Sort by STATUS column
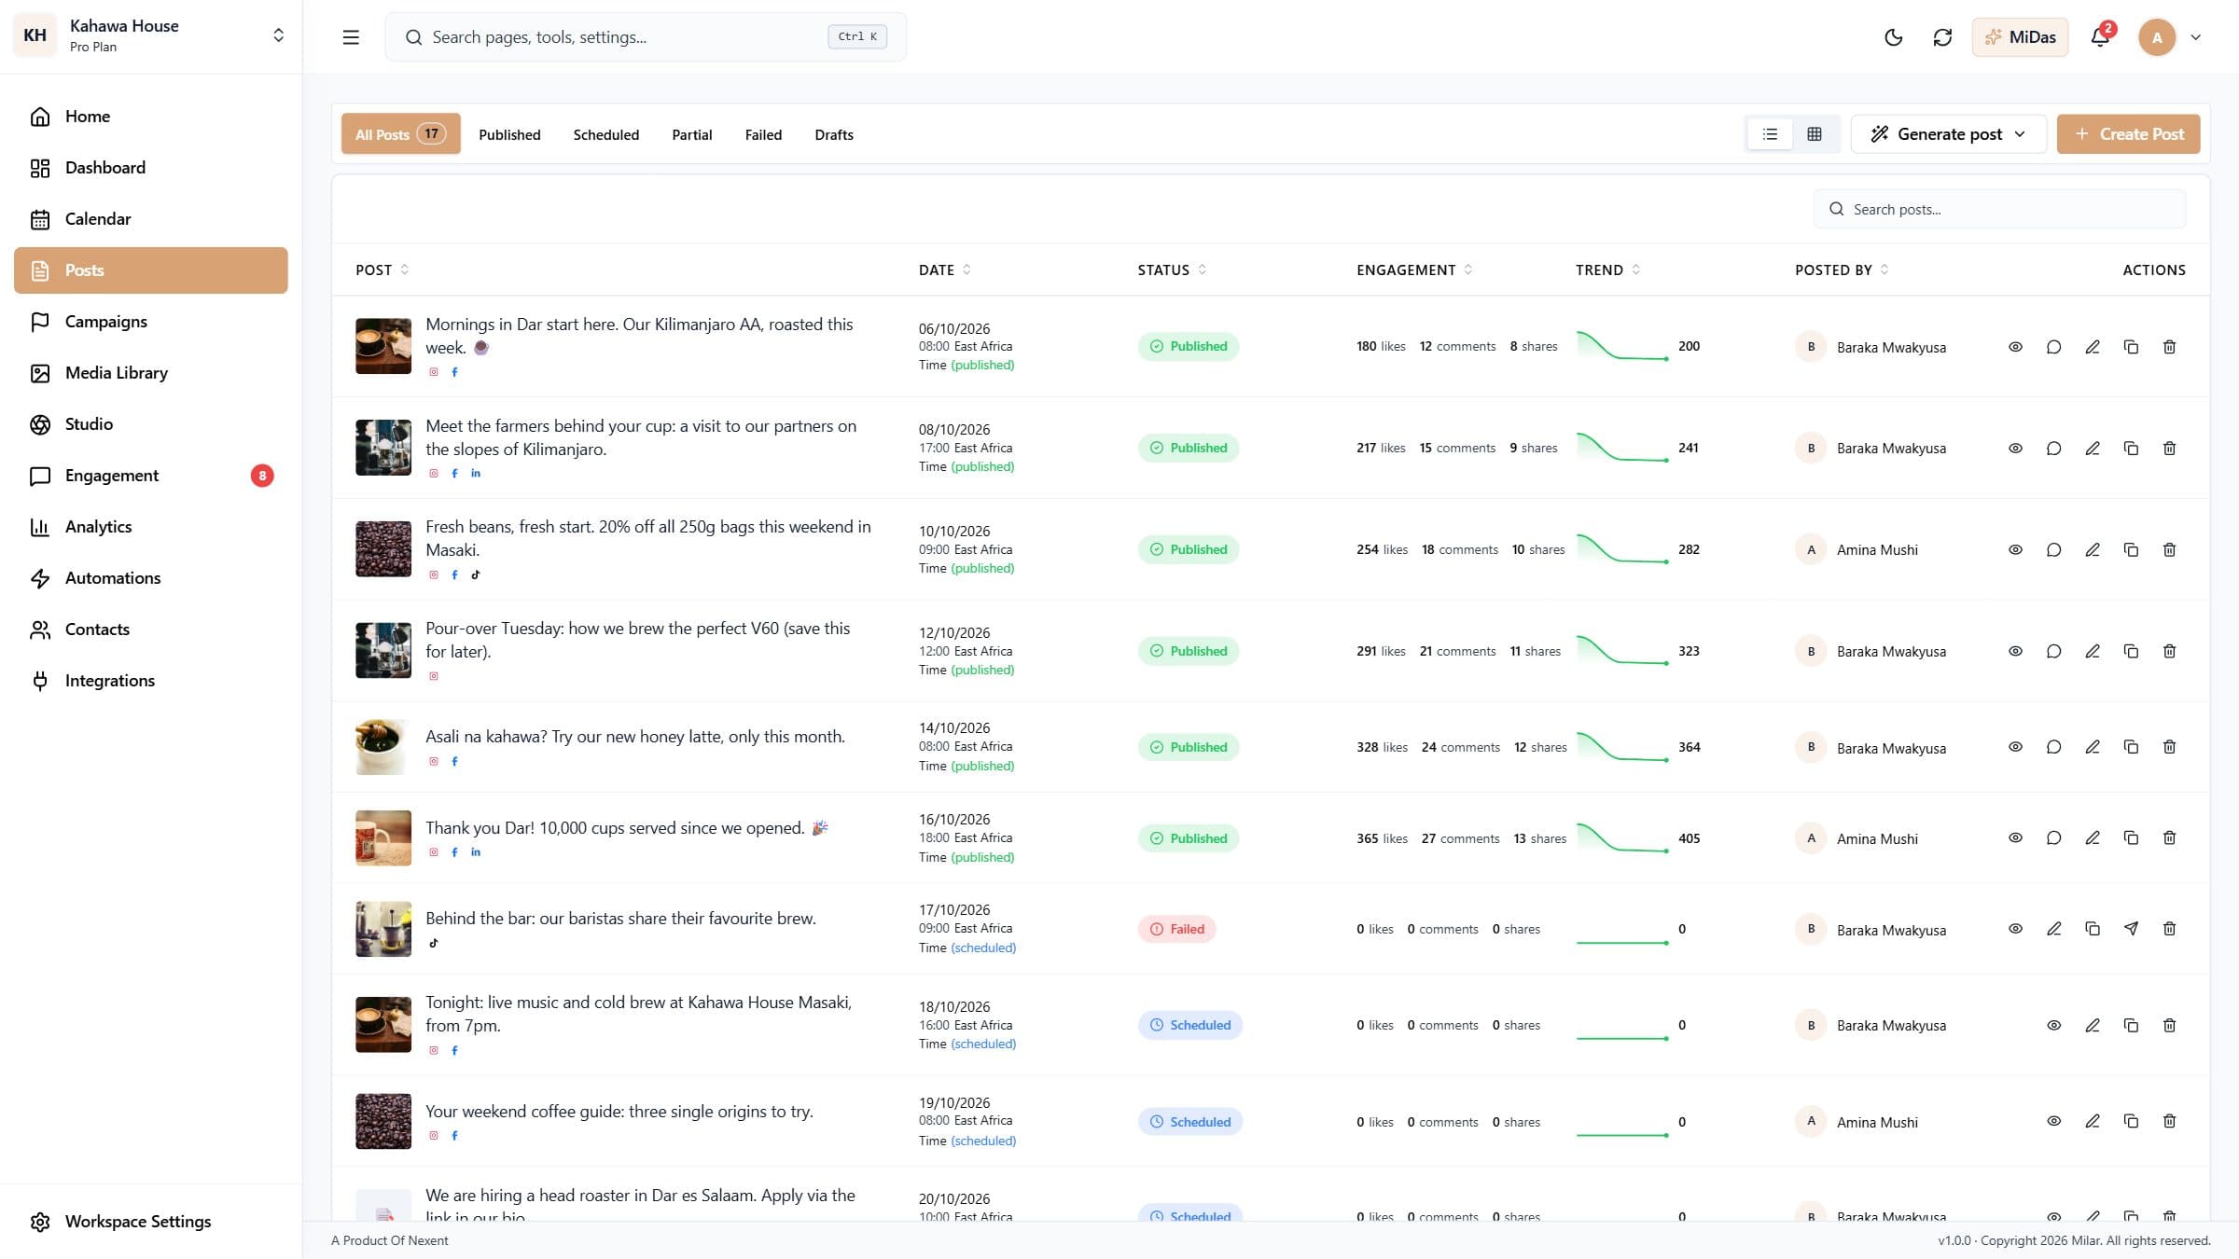The image size is (2239, 1259). (x=1172, y=270)
